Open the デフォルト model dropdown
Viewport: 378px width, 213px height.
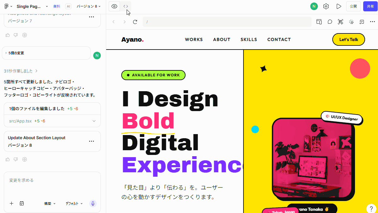coord(74,204)
